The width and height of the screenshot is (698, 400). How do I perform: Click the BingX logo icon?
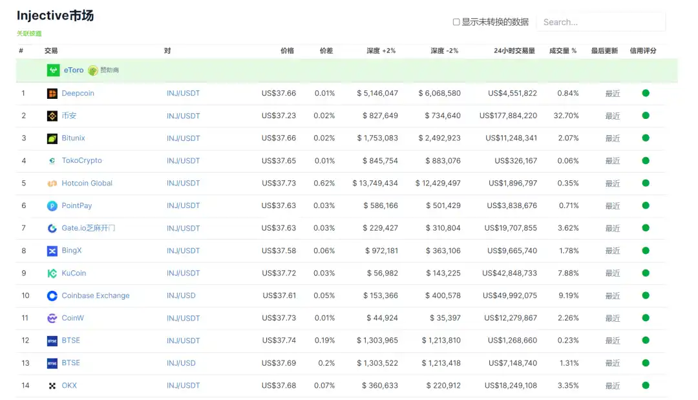(52, 251)
